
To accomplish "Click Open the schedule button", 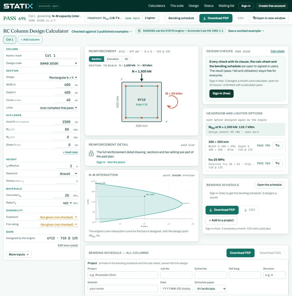I will coord(269,185).
